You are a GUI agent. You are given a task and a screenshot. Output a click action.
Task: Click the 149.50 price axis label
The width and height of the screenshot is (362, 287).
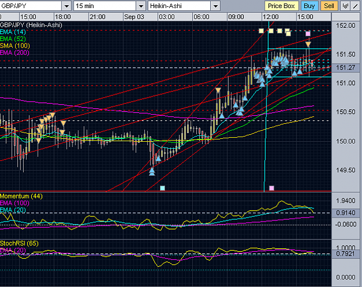coord(346,170)
